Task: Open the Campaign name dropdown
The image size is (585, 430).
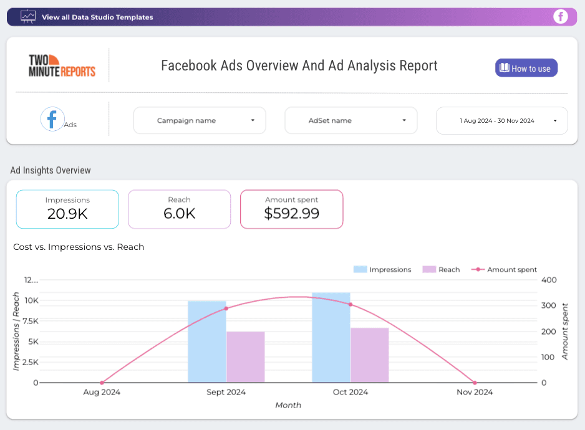Action: (200, 120)
